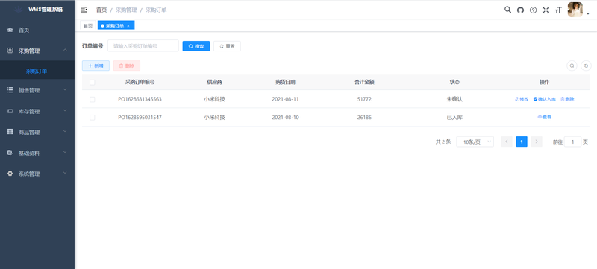The image size is (597, 269).
Task: Click the previous page arrow
Action: (x=507, y=142)
